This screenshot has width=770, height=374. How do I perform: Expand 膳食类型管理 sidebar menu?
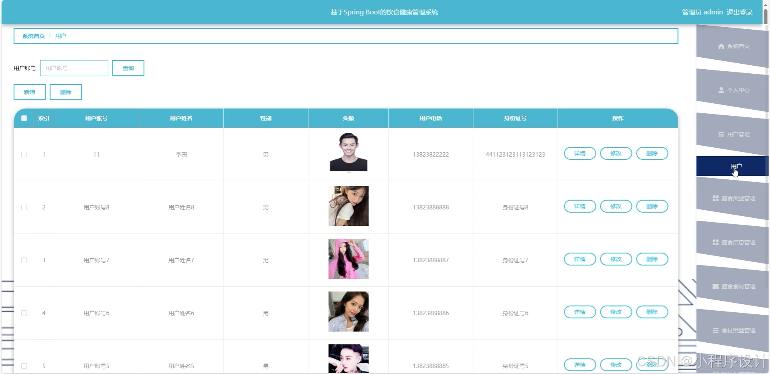[x=732, y=198]
